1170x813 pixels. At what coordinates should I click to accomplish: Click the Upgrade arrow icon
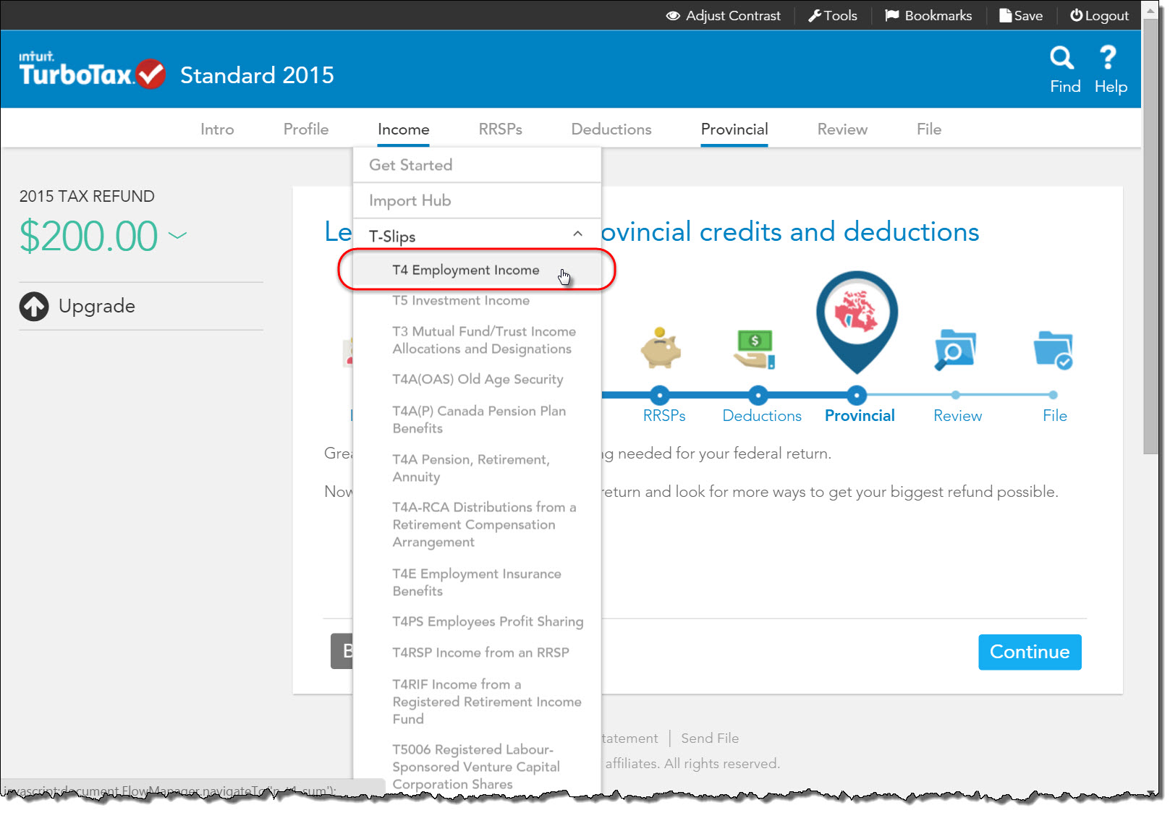click(34, 307)
